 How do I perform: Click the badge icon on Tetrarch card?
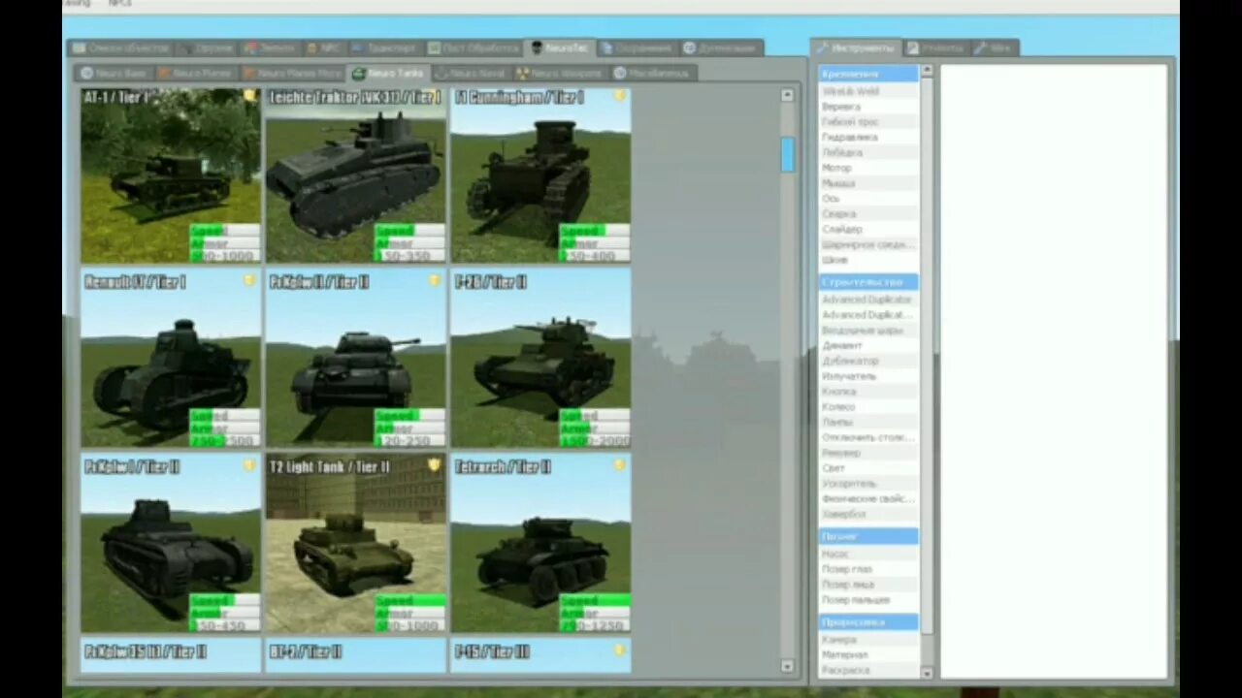click(x=619, y=465)
